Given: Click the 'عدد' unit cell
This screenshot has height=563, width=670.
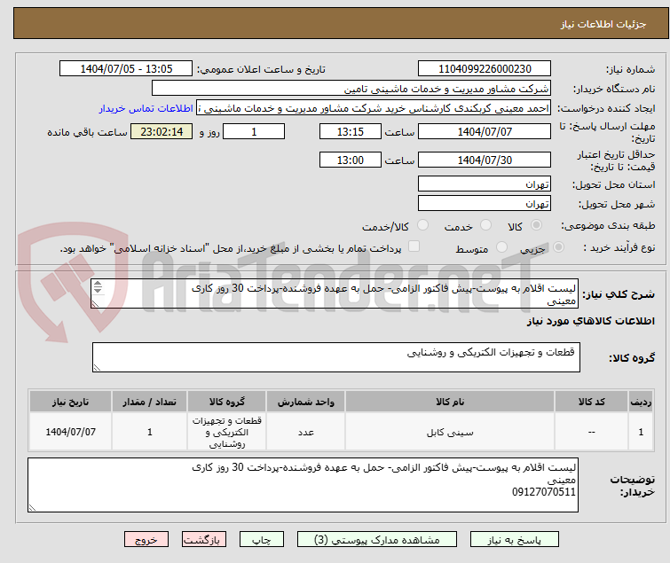Looking at the screenshot, I should [305, 432].
